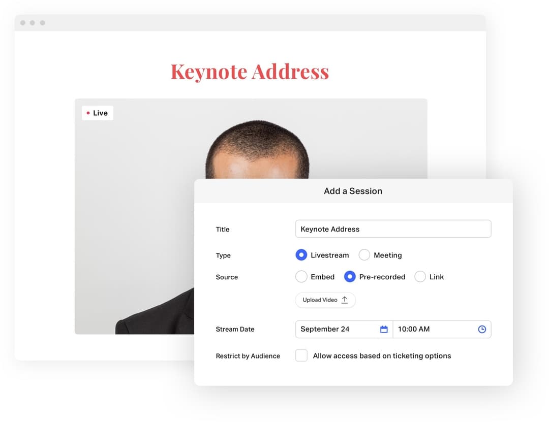Select Embed as the session source

301,277
